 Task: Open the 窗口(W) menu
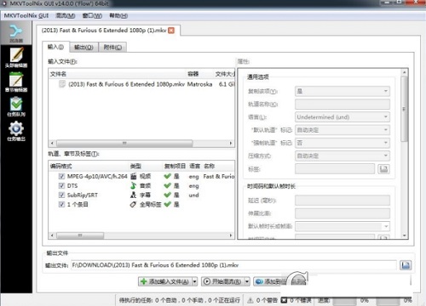coord(92,15)
